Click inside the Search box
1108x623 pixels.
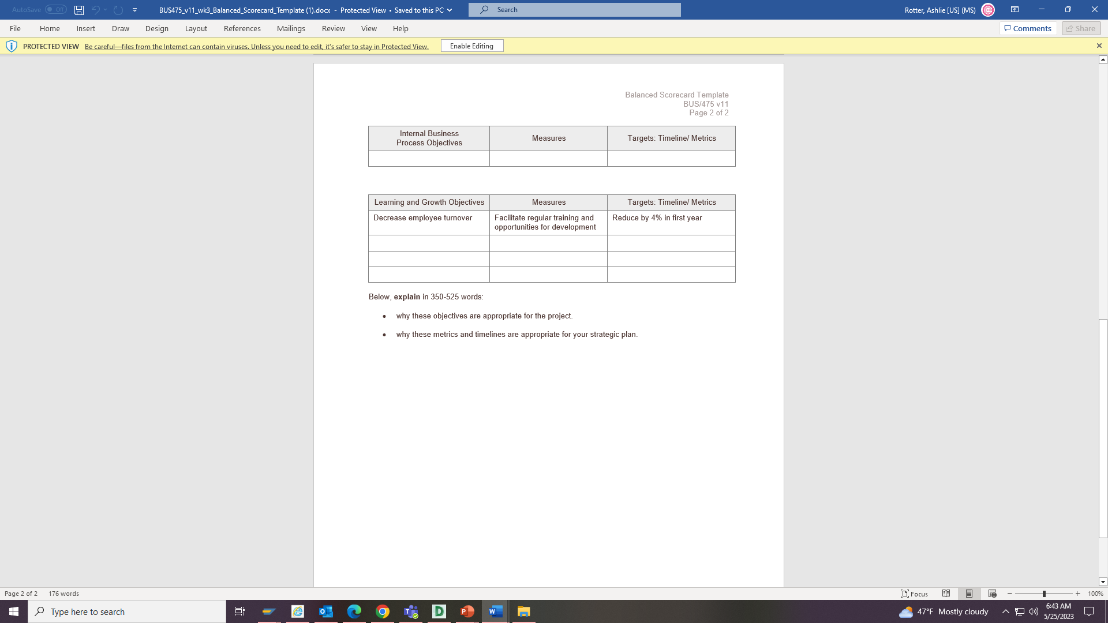(x=574, y=9)
